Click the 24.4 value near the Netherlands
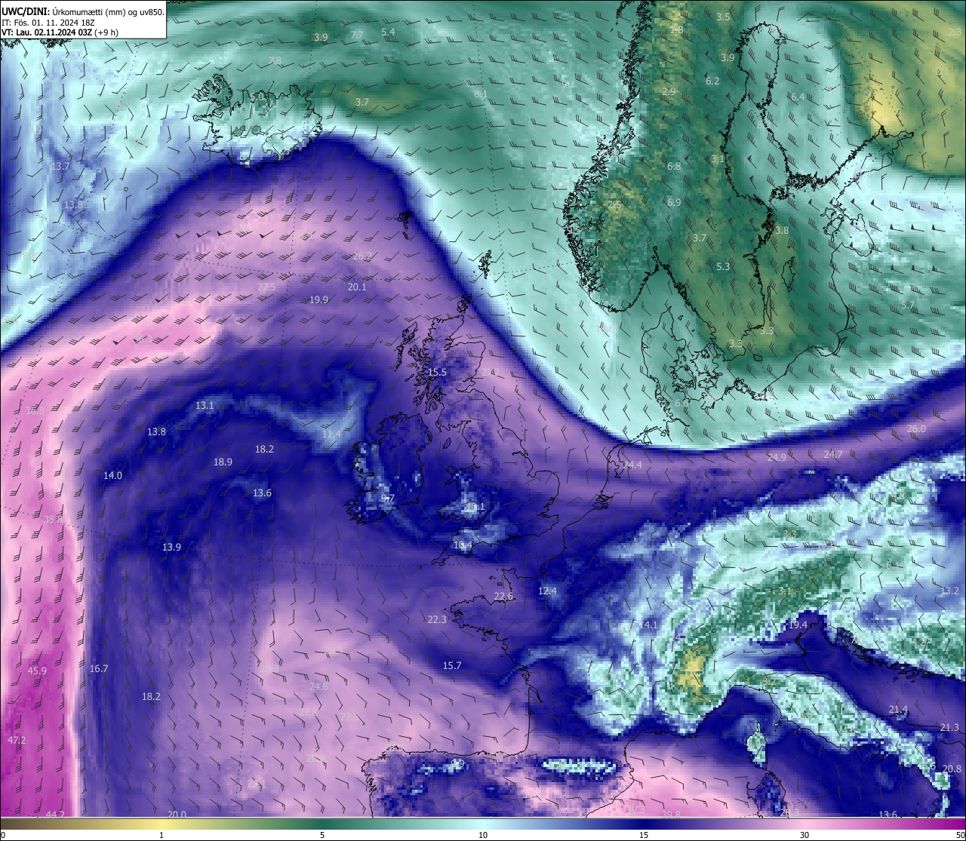Image resolution: width=966 pixels, height=841 pixels. click(x=632, y=465)
